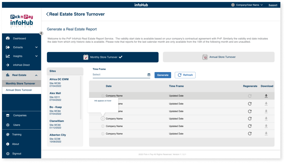Click the Refresh button

point(185,75)
